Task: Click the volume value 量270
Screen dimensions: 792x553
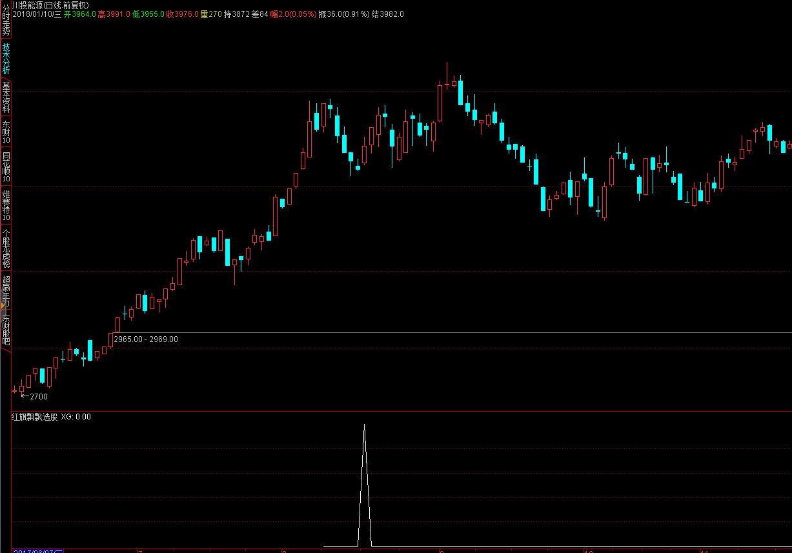Action: 211,14
